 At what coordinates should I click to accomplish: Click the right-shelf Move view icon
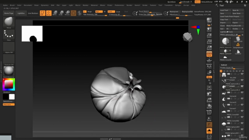[x=209, y=94]
